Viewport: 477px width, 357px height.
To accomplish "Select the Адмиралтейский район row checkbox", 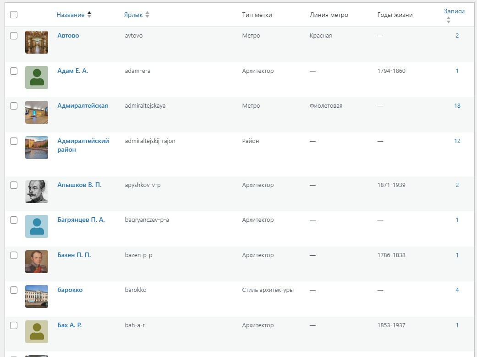I will tap(14, 141).
